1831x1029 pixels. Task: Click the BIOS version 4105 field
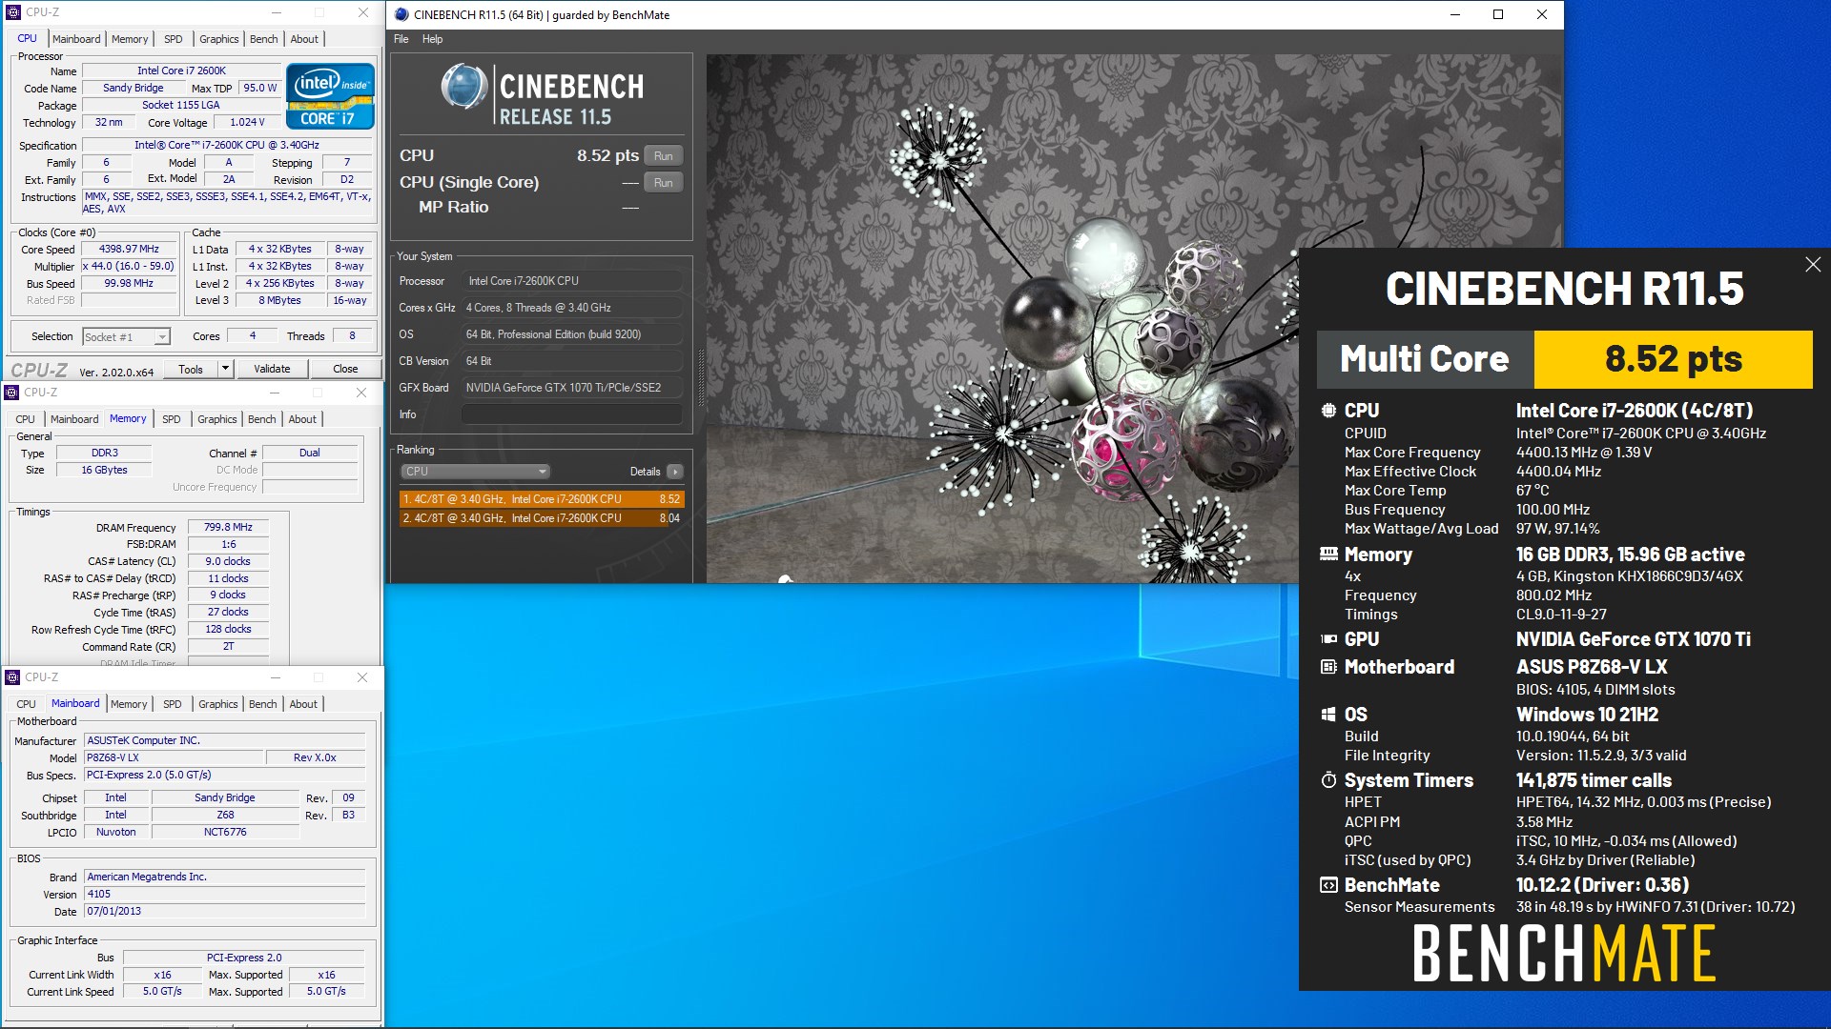(224, 895)
